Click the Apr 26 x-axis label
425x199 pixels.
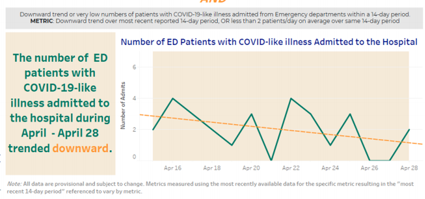click(x=369, y=168)
